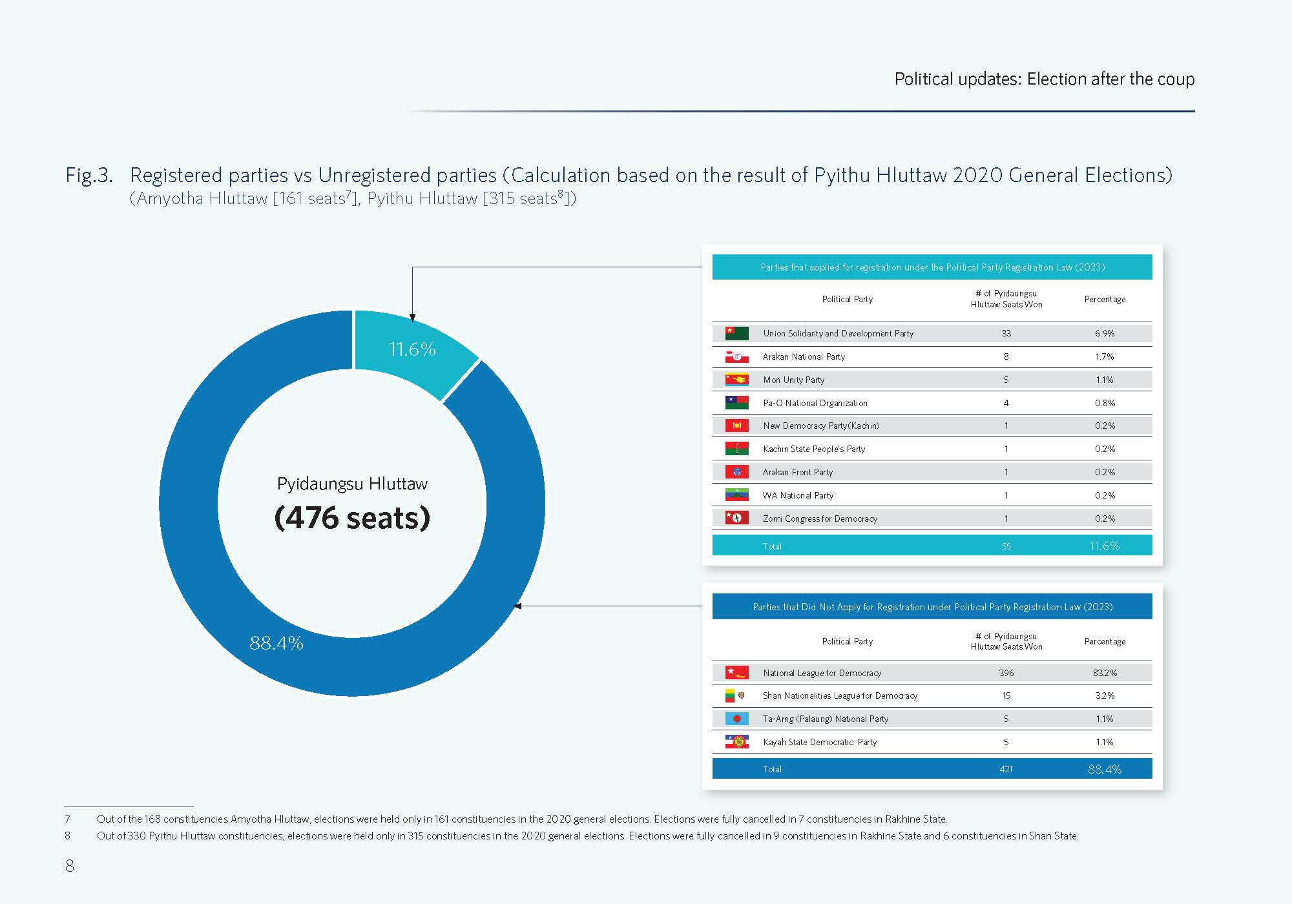Click the 1.7% percentage for Arakan National Party
Screen dimensions: 1292x904
tap(1105, 356)
